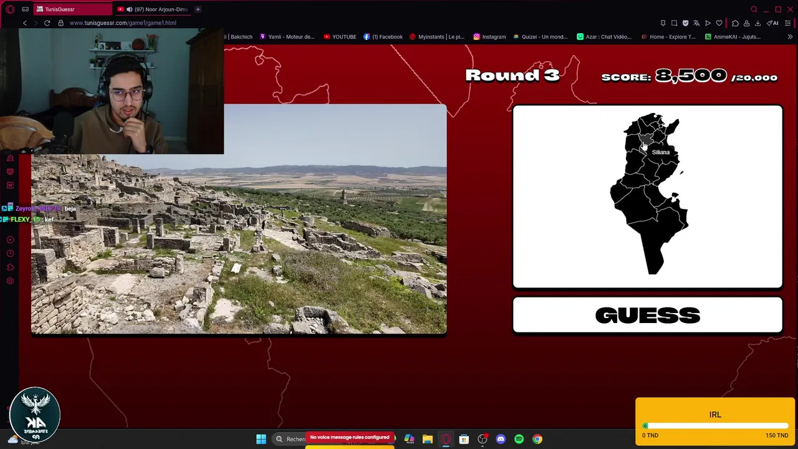Expand the hidden bookmarks chevron
798x449 pixels.
tap(790, 37)
